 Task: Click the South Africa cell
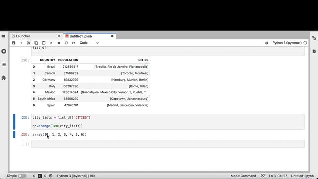[x=46, y=99]
